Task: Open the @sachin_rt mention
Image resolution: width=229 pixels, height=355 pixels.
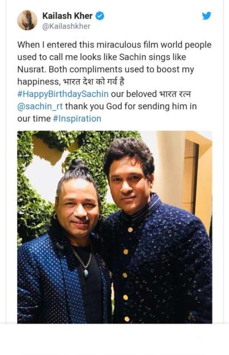Action: point(40,107)
